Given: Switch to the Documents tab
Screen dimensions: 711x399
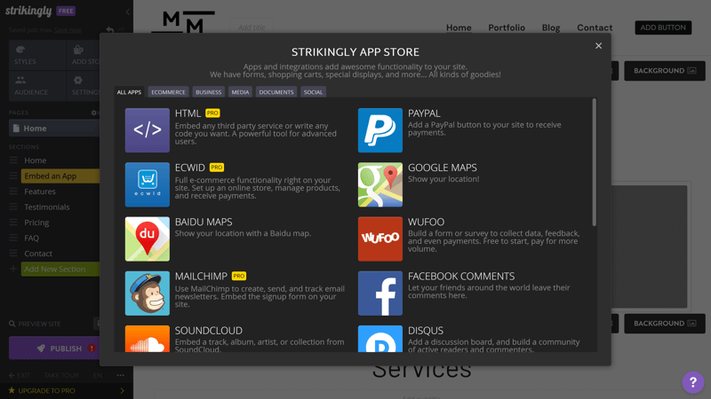Looking at the screenshot, I should coord(276,92).
